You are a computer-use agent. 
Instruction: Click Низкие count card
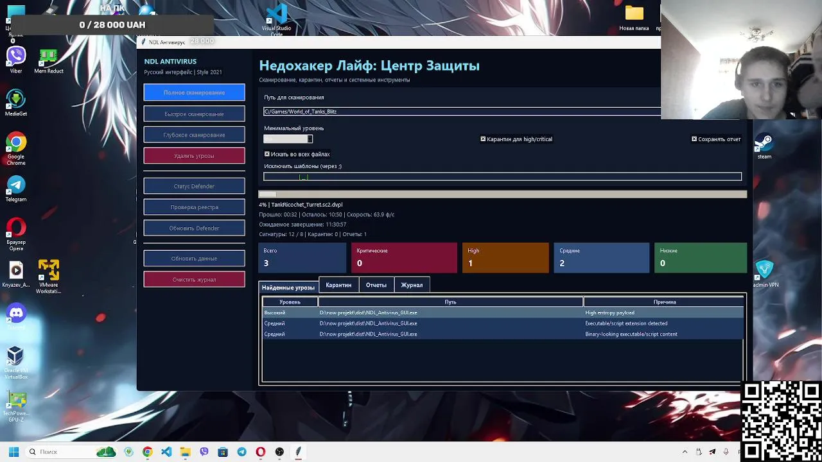(x=701, y=257)
